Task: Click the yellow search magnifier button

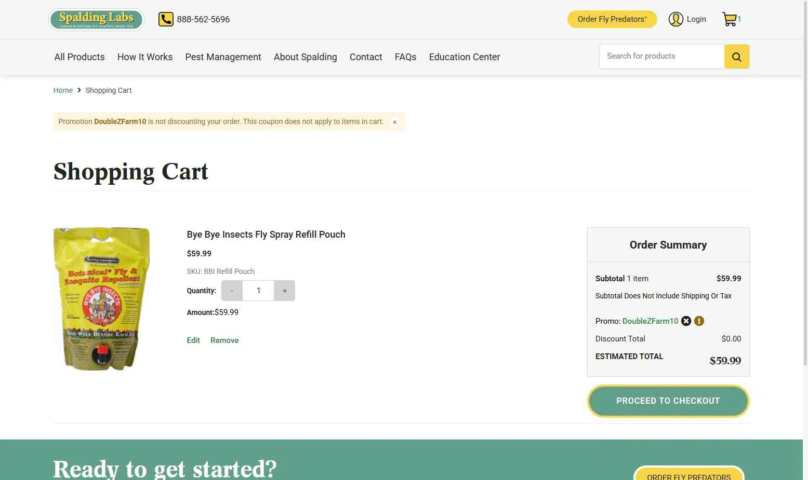Action: [x=737, y=57]
